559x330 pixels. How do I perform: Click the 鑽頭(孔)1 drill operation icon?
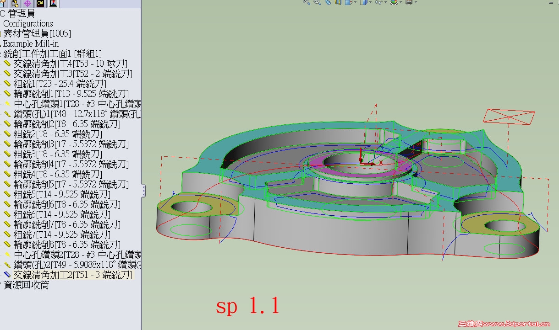tap(7, 114)
